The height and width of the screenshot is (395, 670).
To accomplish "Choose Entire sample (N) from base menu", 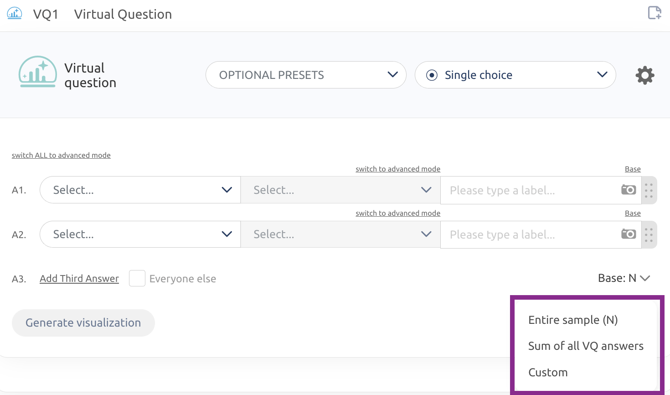I will [573, 320].
